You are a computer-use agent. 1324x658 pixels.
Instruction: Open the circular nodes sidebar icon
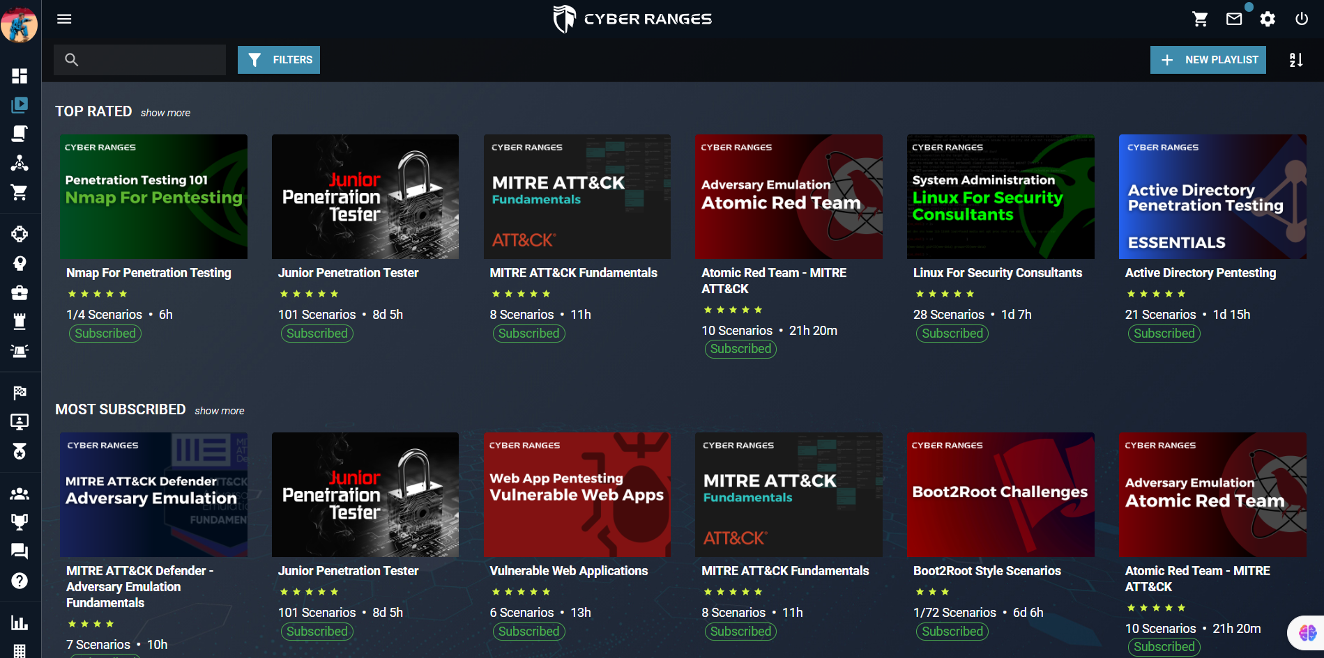pos(20,234)
